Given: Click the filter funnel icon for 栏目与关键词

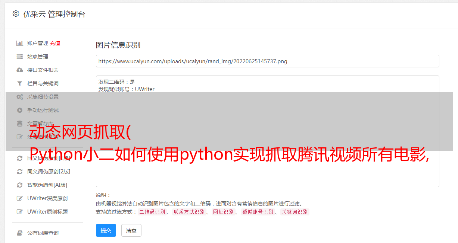Looking at the screenshot, I should [x=20, y=83].
